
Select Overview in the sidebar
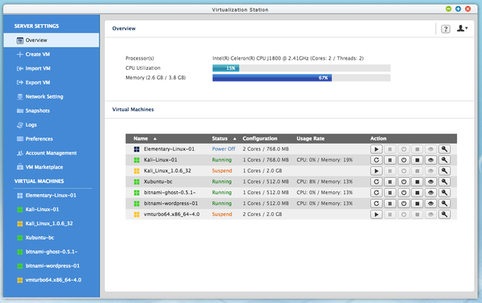point(51,40)
